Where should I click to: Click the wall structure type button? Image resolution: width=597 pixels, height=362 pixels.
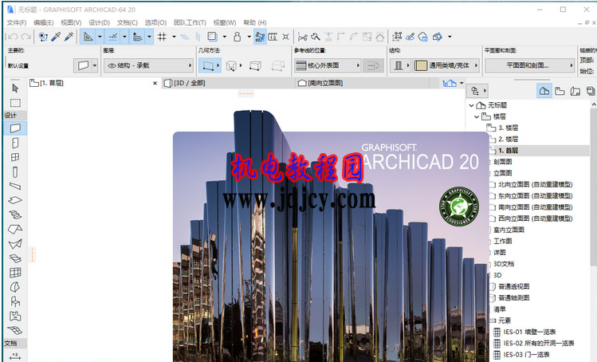point(399,65)
